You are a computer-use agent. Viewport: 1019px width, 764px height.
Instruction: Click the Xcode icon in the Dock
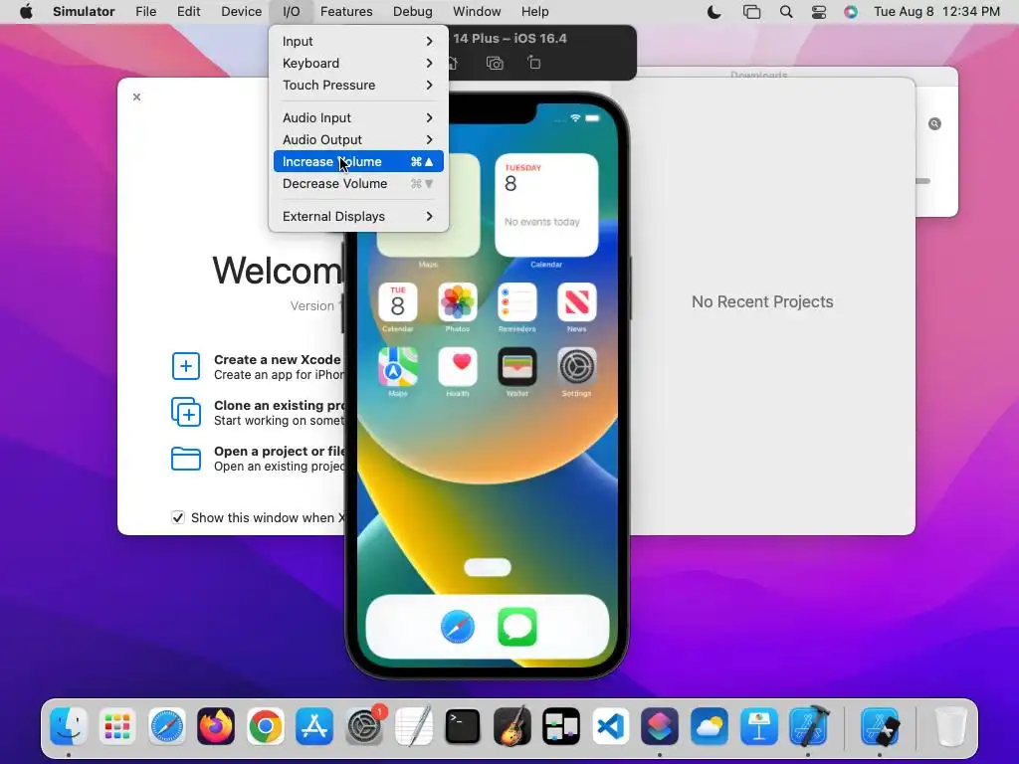coord(808,725)
